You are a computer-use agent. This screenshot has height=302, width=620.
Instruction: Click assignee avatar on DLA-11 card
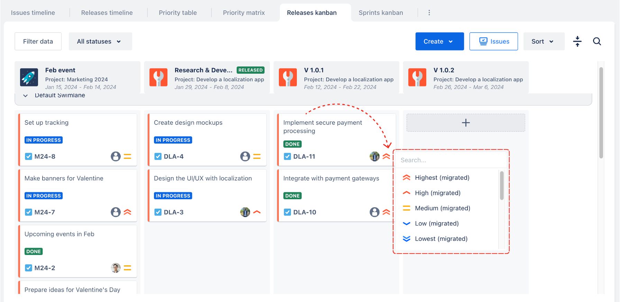(374, 156)
